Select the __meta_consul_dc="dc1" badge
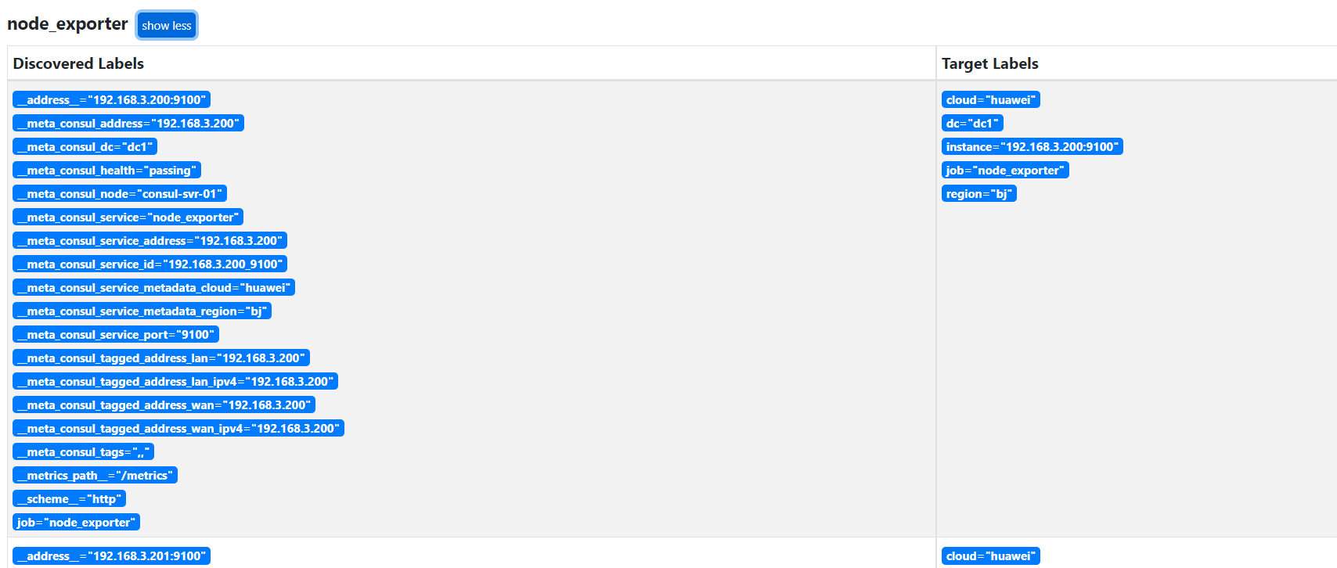The width and height of the screenshot is (1337, 568). [x=85, y=147]
